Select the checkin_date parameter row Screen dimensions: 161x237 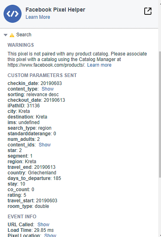tap(35, 83)
